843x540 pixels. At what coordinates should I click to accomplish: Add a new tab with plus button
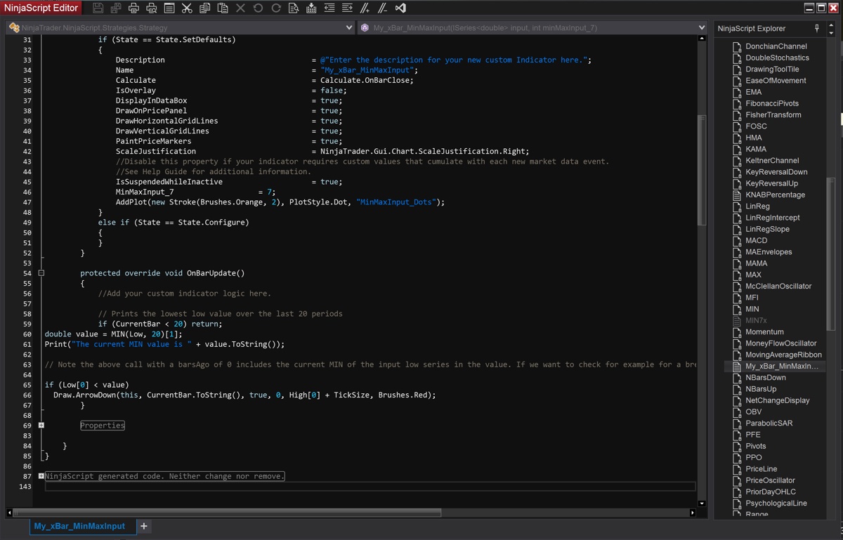(144, 526)
